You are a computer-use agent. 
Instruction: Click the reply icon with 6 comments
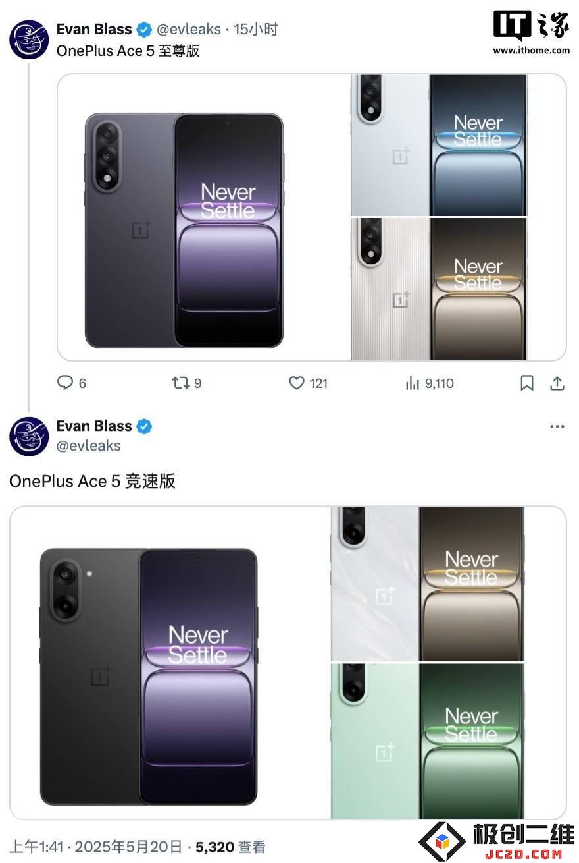(x=65, y=383)
